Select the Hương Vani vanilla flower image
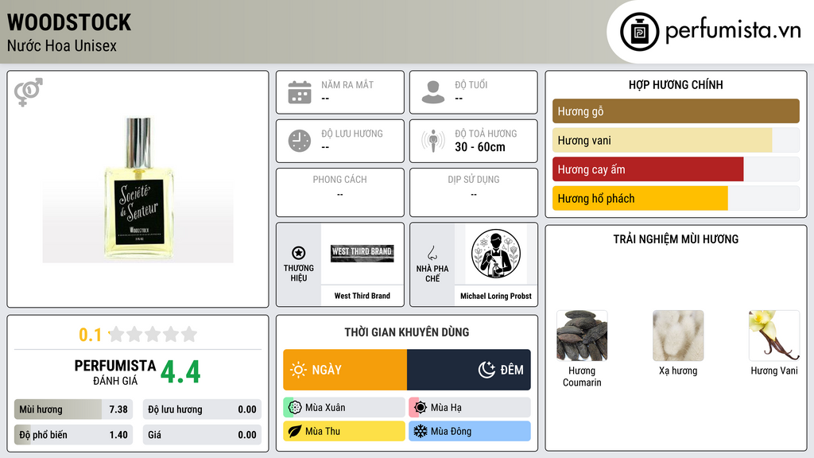 [x=774, y=336]
